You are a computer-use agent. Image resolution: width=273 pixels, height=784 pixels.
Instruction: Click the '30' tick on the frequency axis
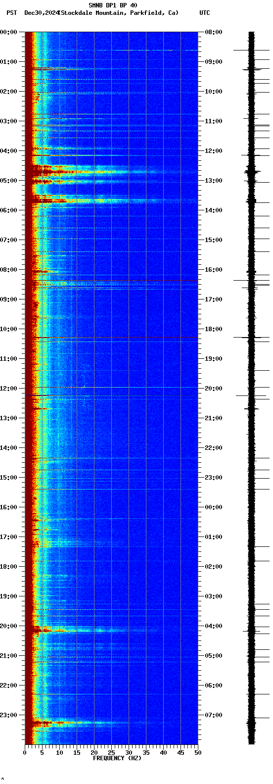(x=129, y=753)
